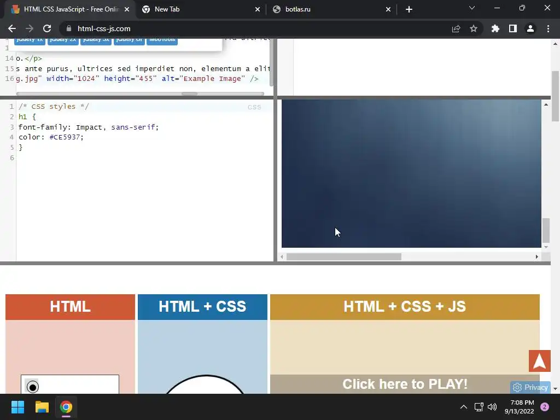This screenshot has width=560, height=420.
Task: Click the lock icon in address bar
Action: click(69, 28)
